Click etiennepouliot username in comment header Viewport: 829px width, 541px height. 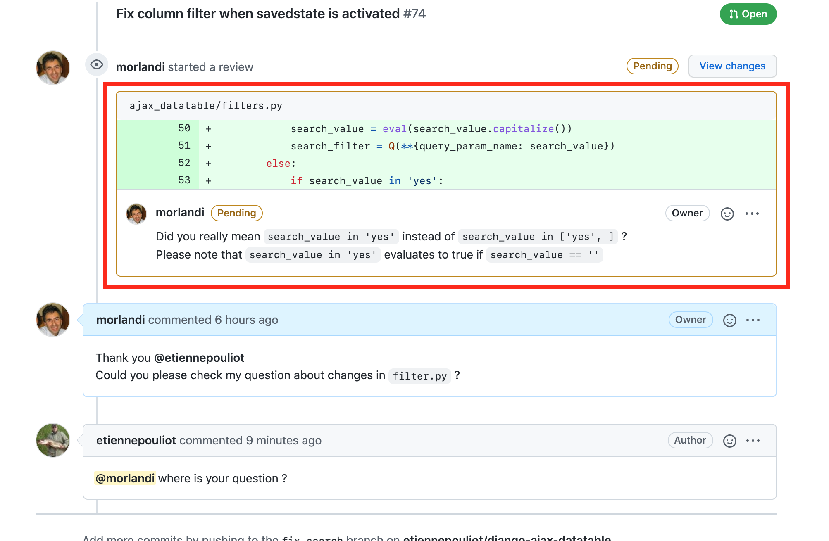click(x=136, y=440)
